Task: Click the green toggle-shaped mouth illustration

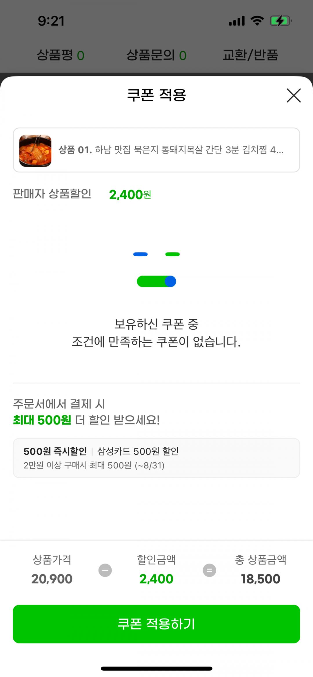Action: point(156,281)
